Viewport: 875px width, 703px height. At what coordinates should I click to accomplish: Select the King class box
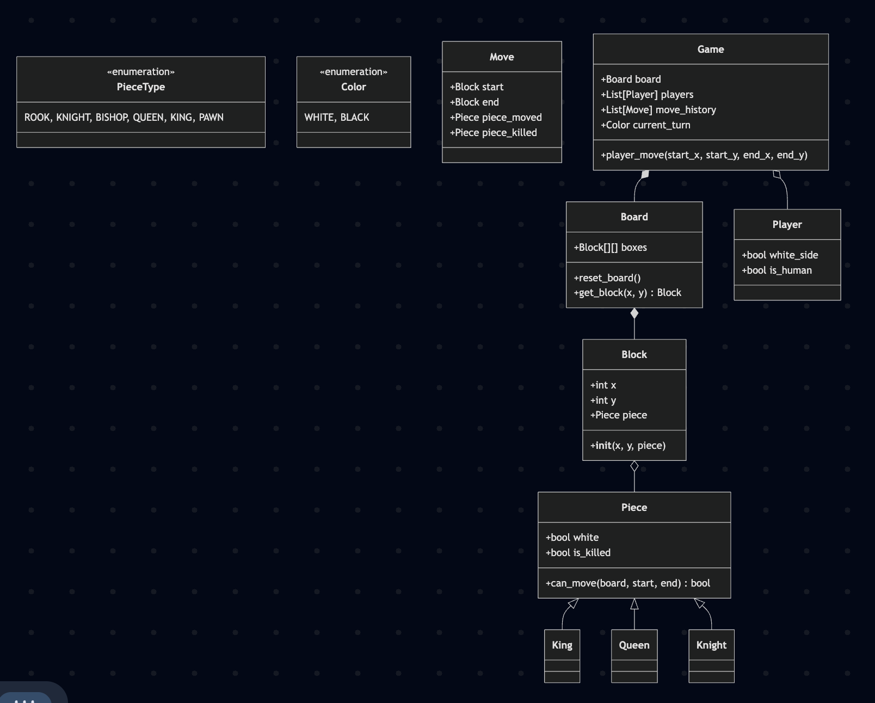(562, 645)
